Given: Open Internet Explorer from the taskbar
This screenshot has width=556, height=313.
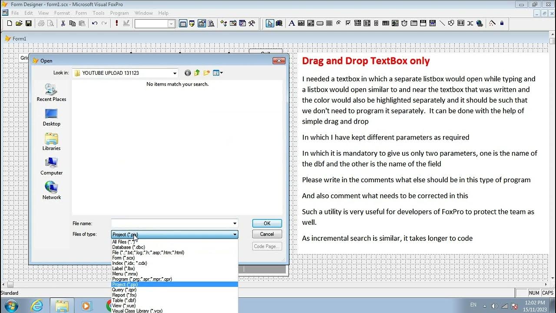Looking at the screenshot, I should (x=37, y=306).
